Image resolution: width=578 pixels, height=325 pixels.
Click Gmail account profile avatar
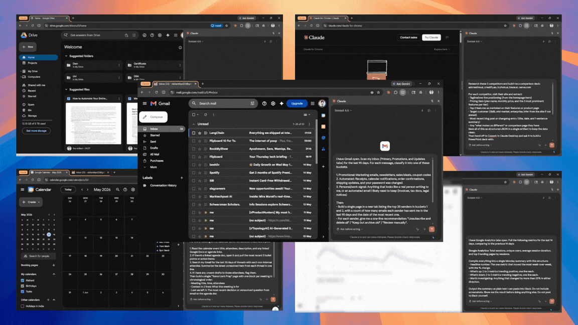click(322, 103)
